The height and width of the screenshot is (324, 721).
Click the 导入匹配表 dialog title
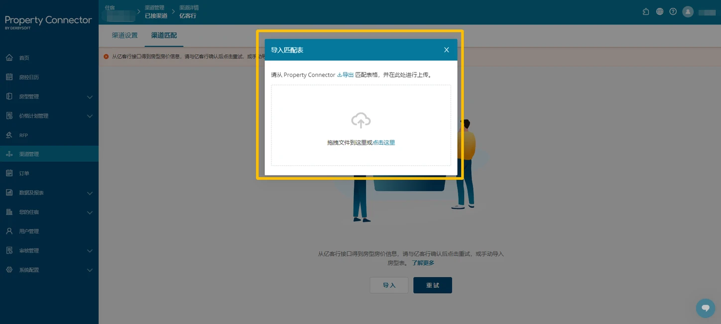(287, 50)
